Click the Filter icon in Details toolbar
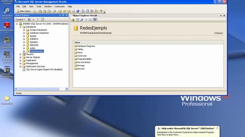Image resolution: width=245 pixels, height=137 pixels. [x=86, y=20]
